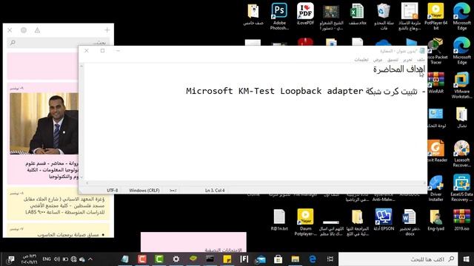Click 'UTF-8' encoding in status bar
This screenshot has height=266, width=474.
pos(113,191)
